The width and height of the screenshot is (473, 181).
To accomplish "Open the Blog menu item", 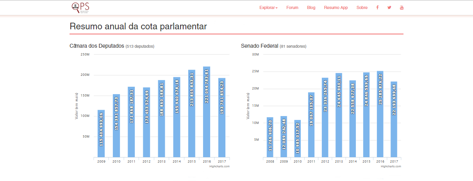I will 311,7.
